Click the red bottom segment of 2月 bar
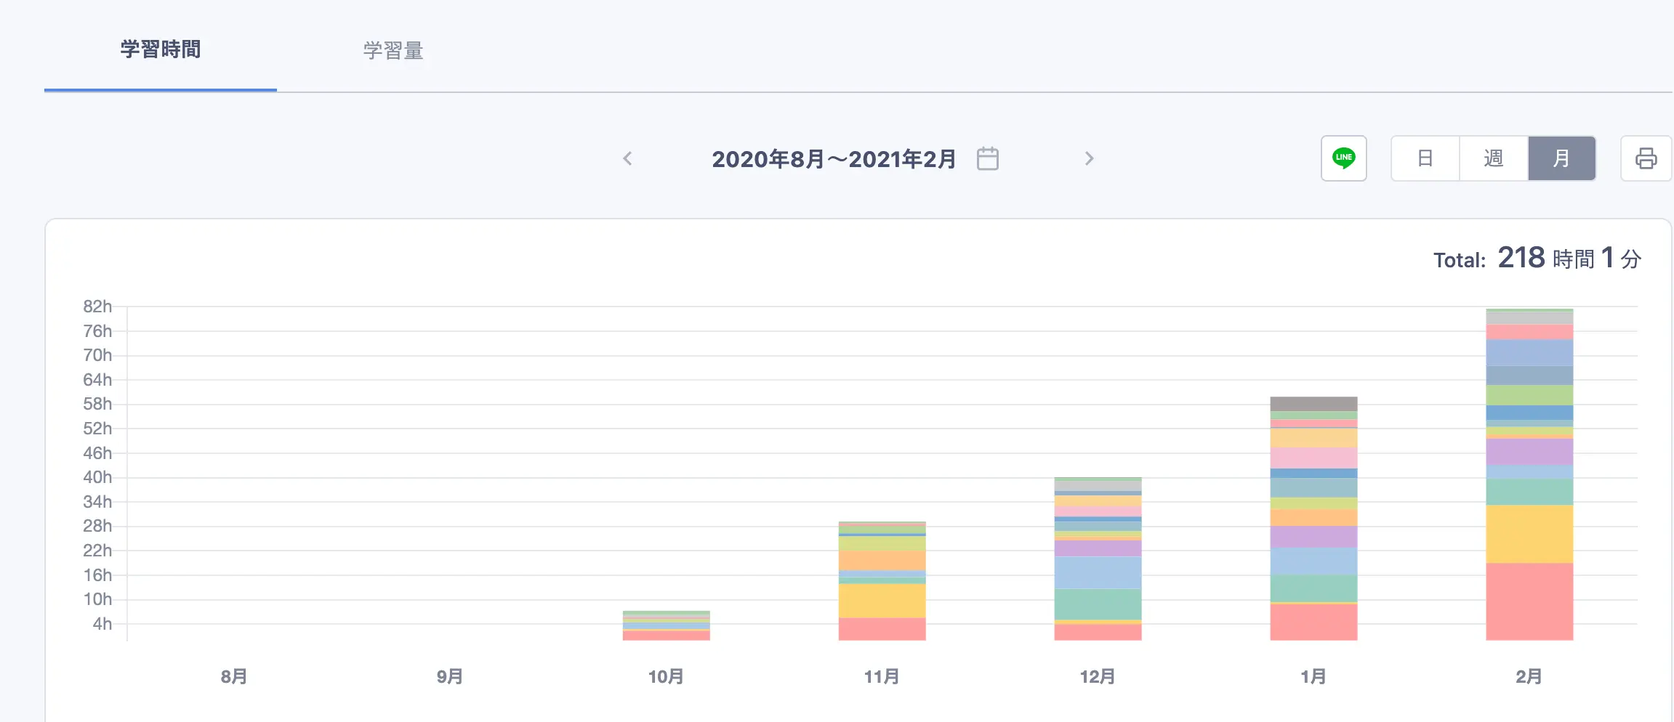This screenshot has width=1674, height=722. coord(1529,601)
